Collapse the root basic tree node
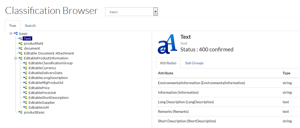The image size is (300, 128). tap(11, 34)
